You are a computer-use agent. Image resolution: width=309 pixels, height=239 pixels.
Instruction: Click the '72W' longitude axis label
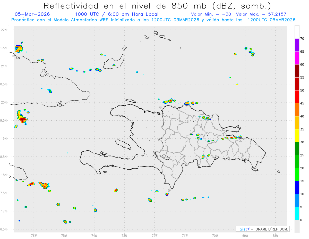[154, 236]
